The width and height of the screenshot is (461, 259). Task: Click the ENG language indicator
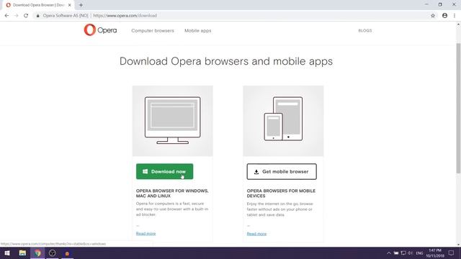point(419,253)
